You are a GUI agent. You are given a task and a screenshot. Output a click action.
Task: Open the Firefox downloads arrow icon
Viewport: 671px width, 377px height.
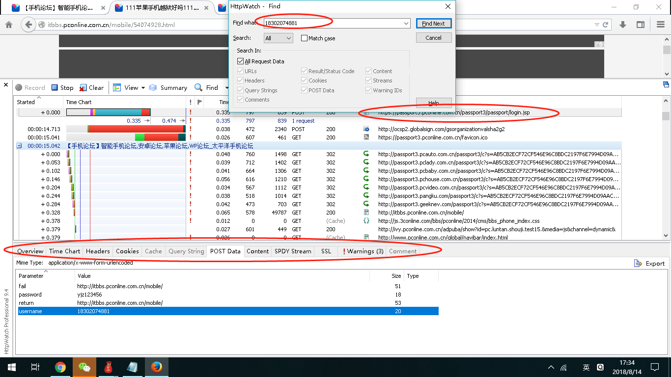point(622,25)
